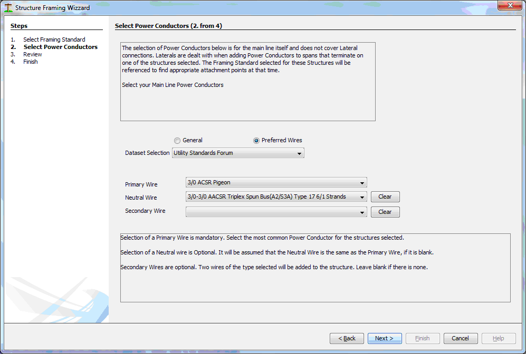Screen dimensions: 526x354
Task: Go back with the Back button
Action: point(347,338)
